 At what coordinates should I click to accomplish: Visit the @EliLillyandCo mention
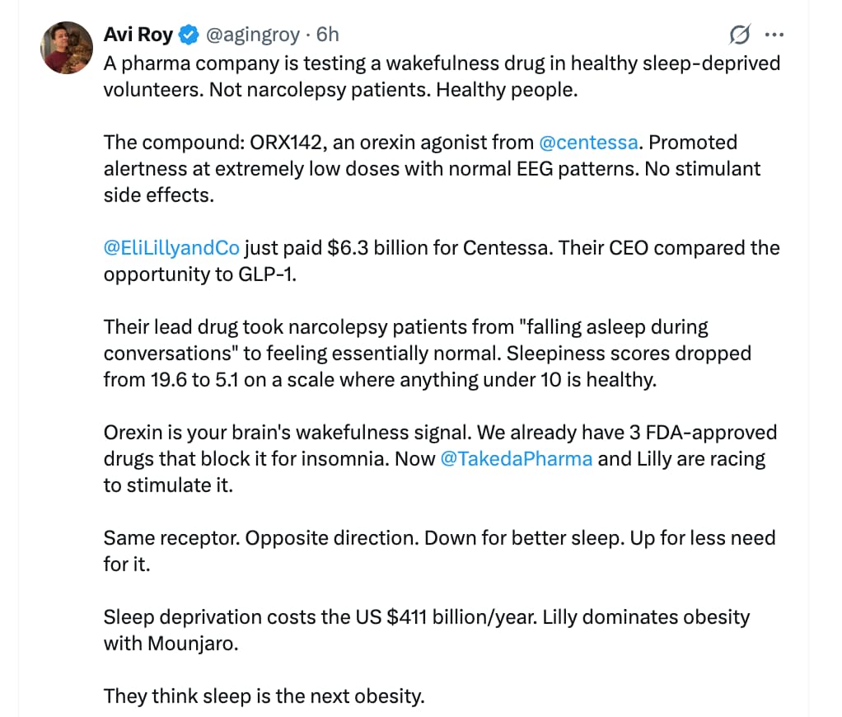pyautogui.click(x=171, y=248)
